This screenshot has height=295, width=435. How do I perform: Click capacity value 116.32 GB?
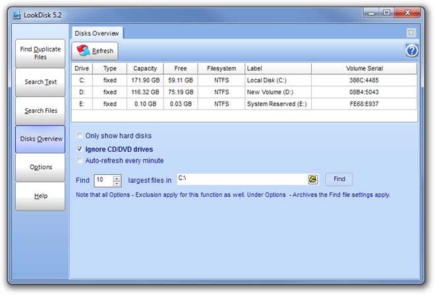pos(146,92)
